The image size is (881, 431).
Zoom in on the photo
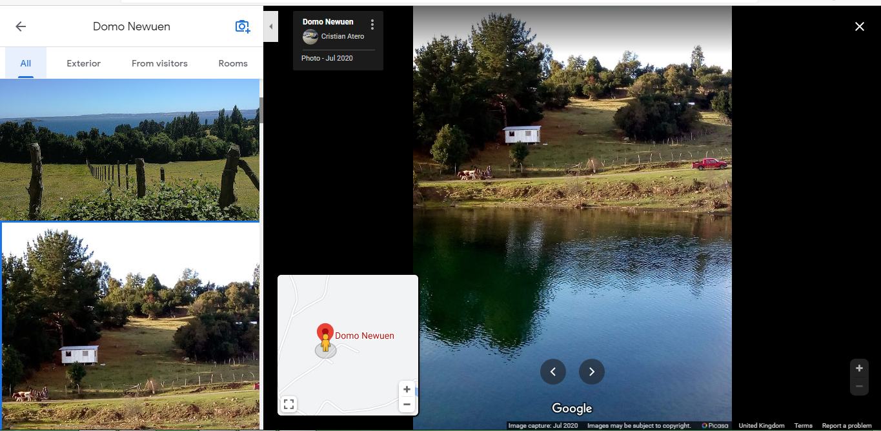pyautogui.click(x=859, y=368)
